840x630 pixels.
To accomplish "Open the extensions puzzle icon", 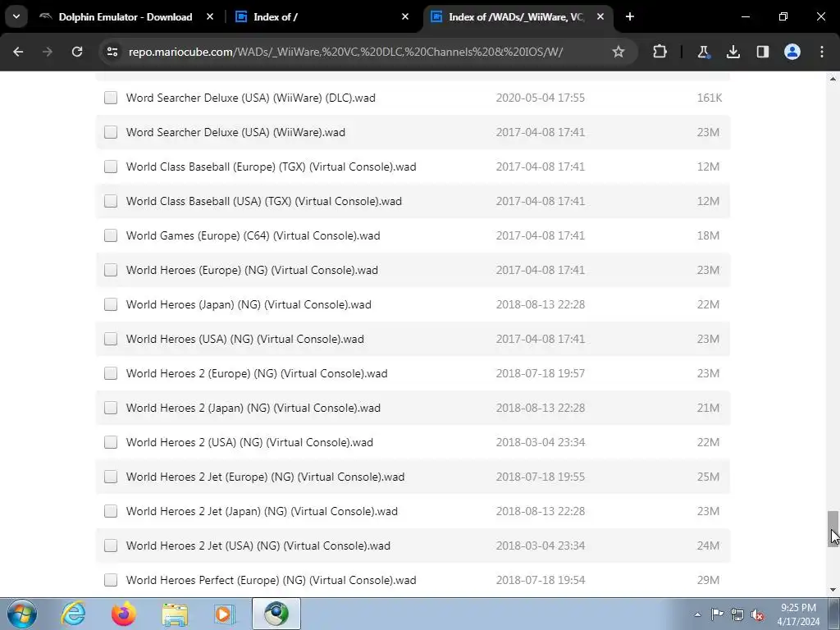I will 660,52.
